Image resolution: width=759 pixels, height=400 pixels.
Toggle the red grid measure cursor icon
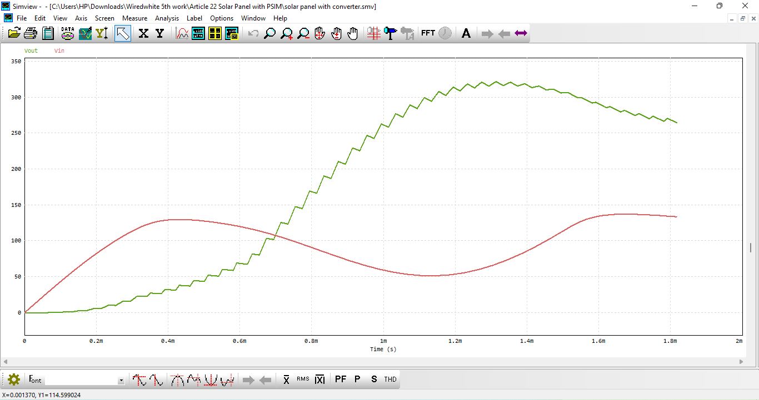tap(373, 33)
